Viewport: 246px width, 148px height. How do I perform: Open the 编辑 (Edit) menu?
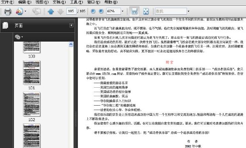pyautogui.click(x=25, y=2)
